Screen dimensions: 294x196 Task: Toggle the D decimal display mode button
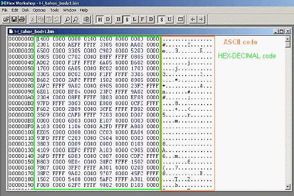tap(108, 19)
